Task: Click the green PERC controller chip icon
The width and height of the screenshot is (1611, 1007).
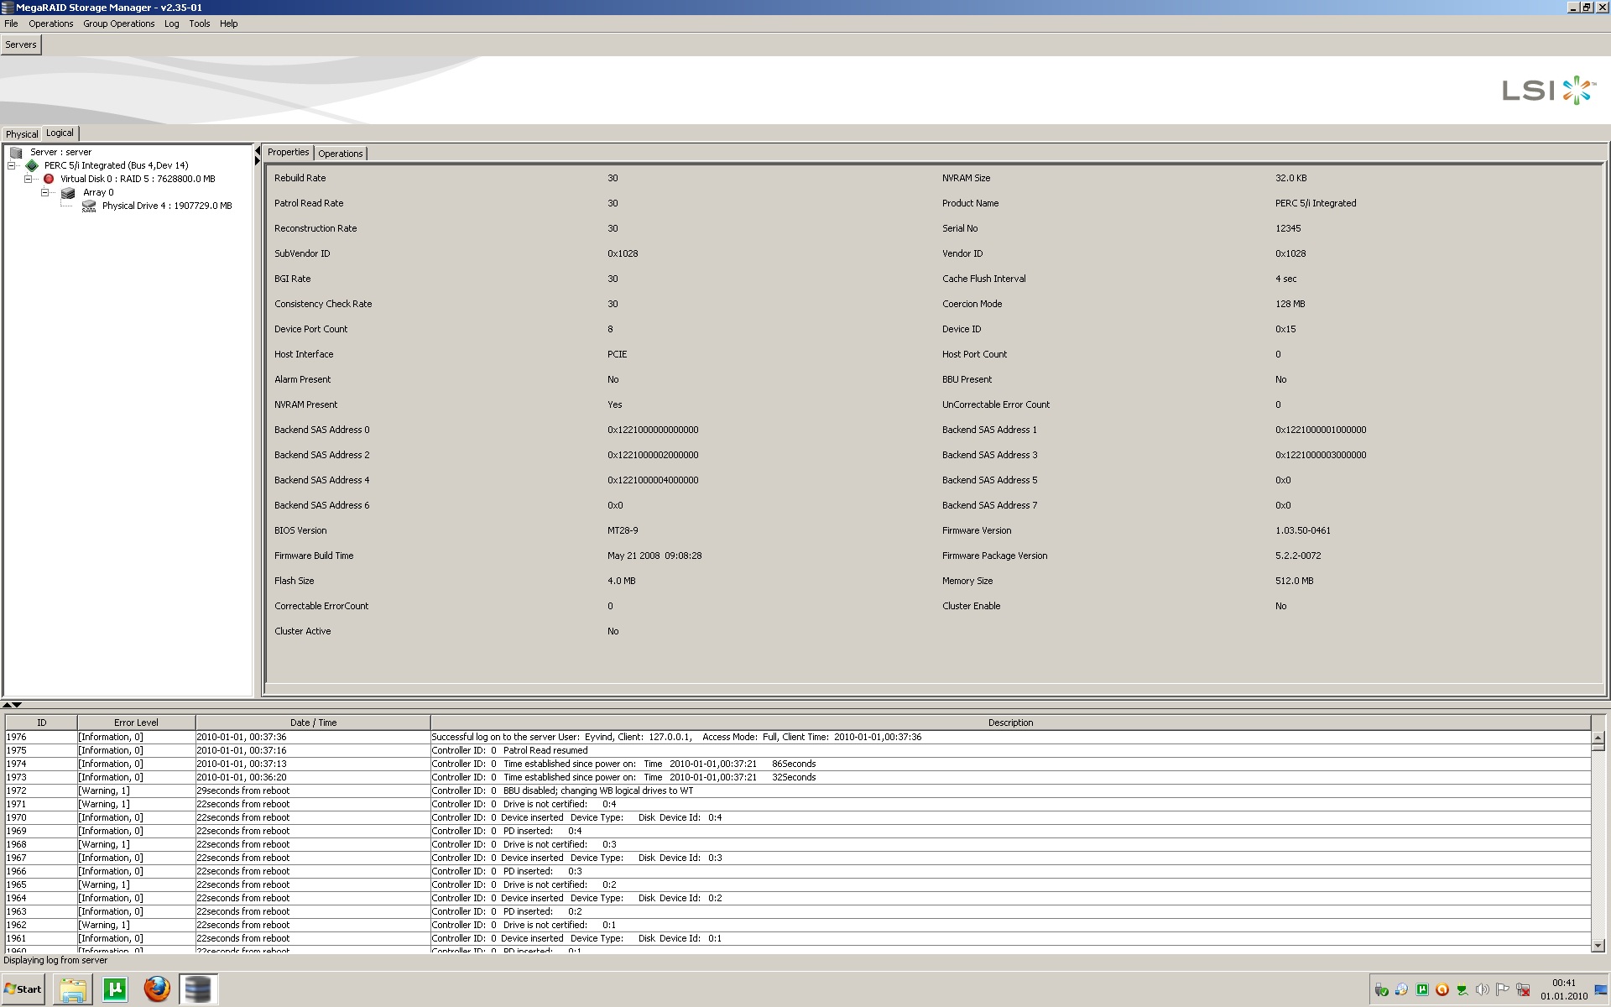Action: [x=32, y=166]
